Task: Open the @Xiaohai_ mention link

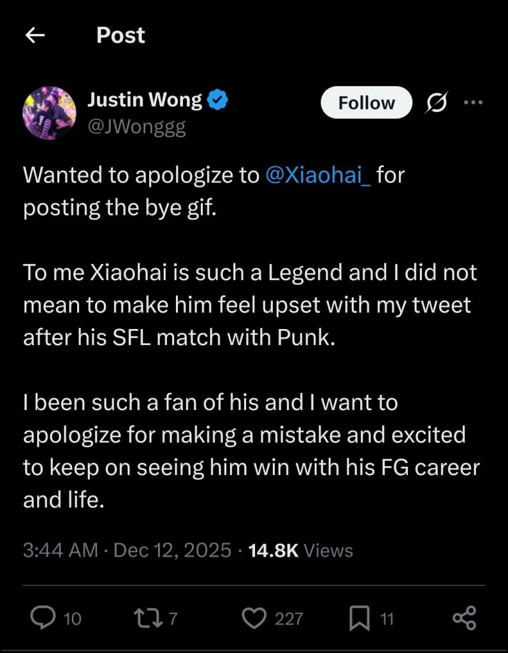Action: coord(317,175)
